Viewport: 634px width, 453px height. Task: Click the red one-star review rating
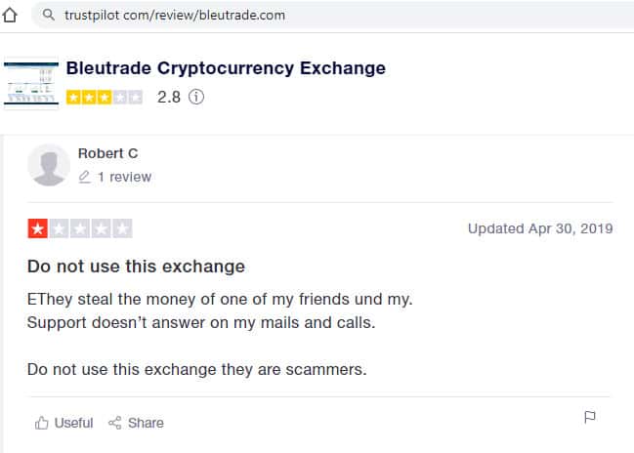[80, 229]
